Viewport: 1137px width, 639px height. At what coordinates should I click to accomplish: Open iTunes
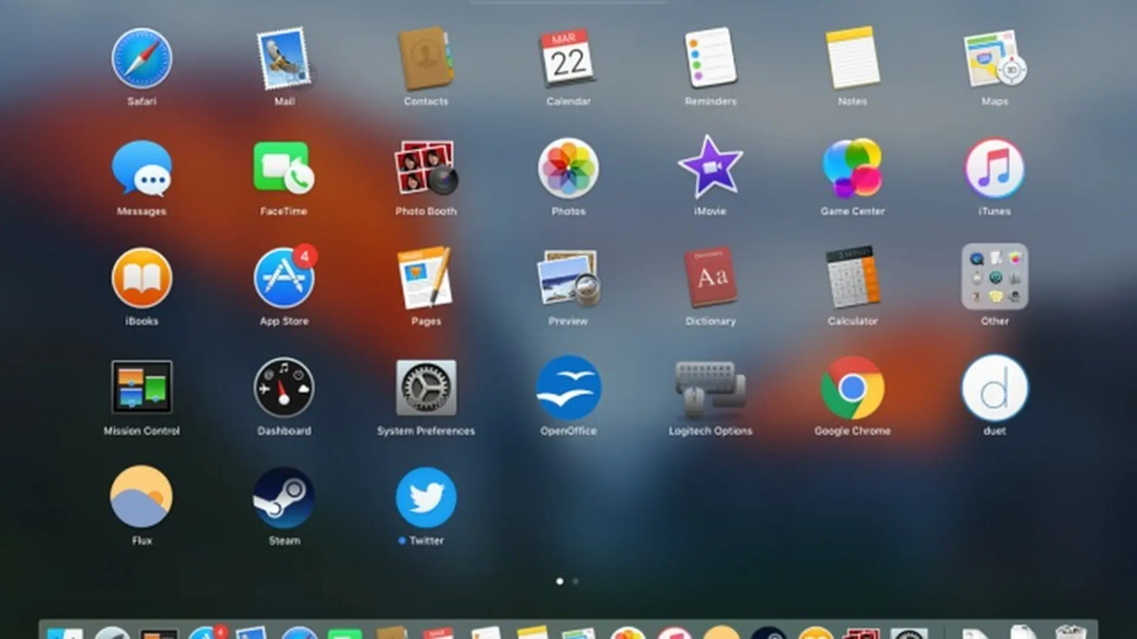(x=994, y=169)
